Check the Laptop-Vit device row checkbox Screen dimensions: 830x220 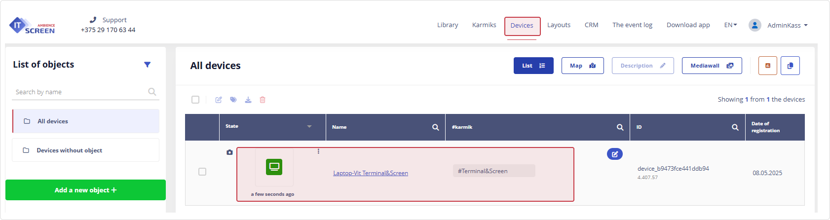coord(202,172)
